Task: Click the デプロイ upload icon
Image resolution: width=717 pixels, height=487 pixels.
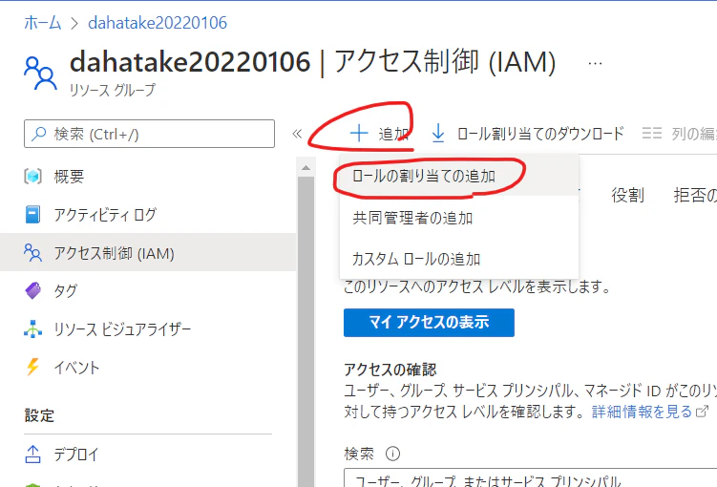Action: coord(32,455)
